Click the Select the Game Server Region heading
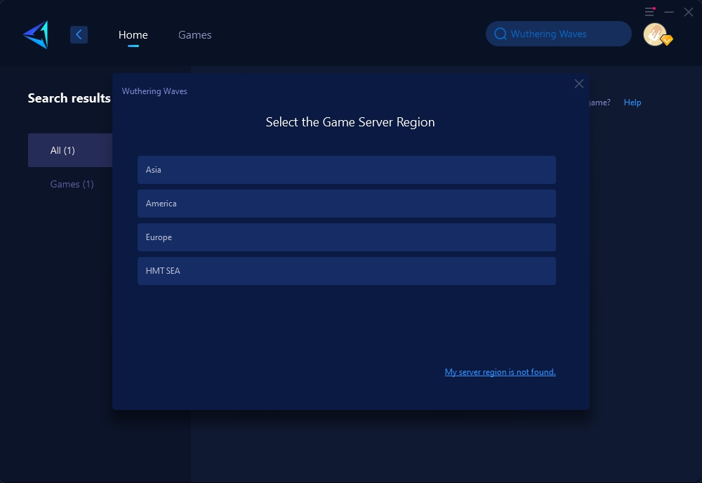 tap(350, 121)
